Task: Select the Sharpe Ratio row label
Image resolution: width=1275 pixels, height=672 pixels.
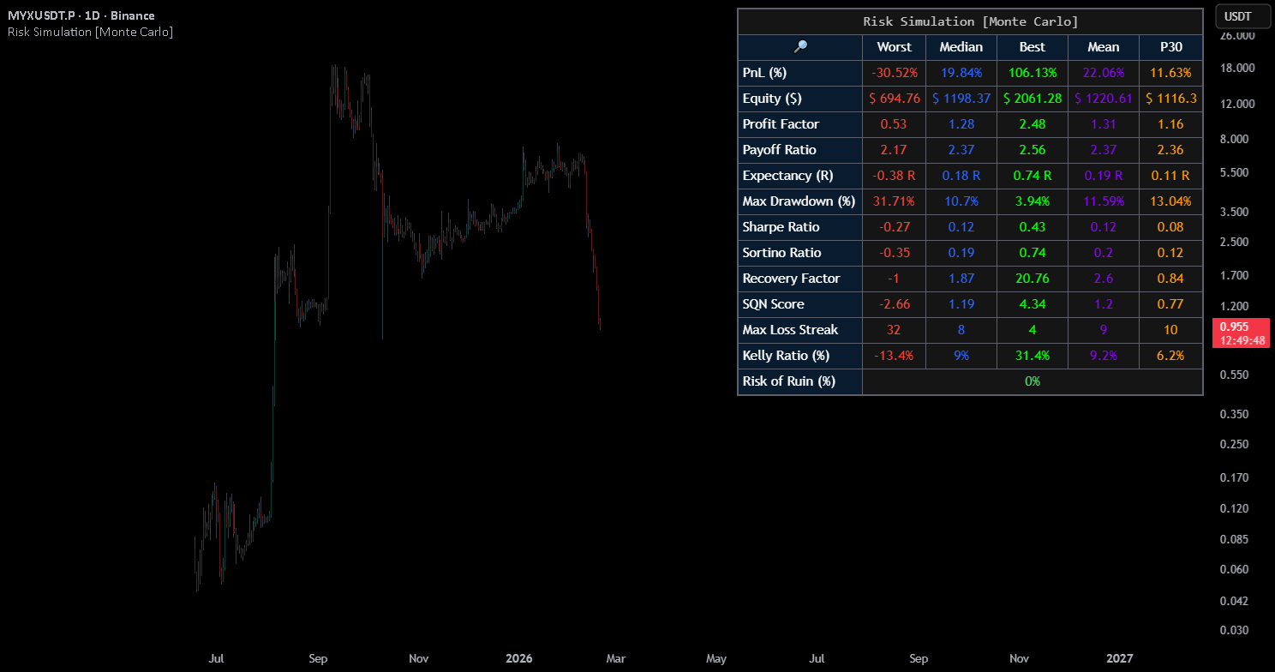Action: point(781,227)
